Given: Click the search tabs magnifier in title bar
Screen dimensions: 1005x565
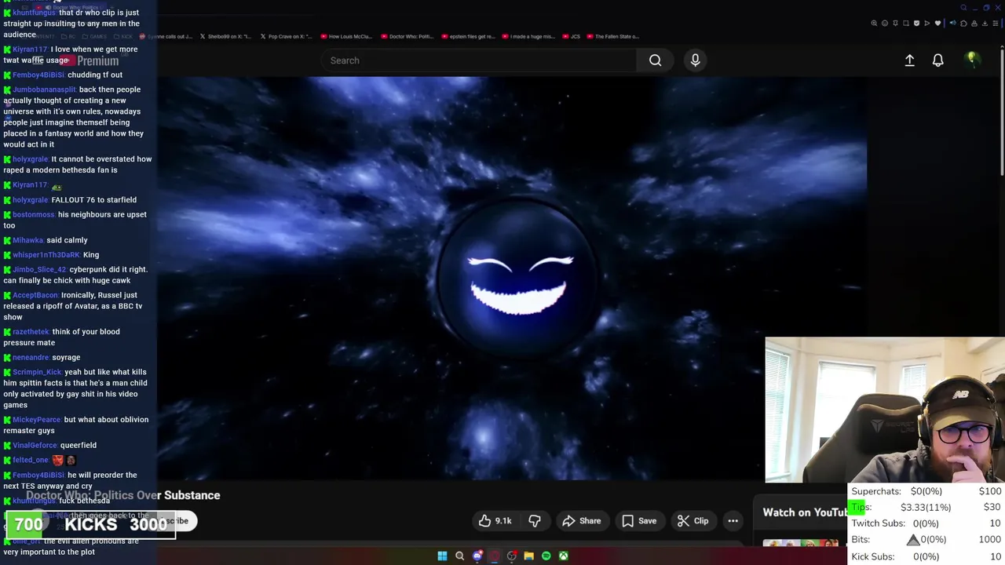Looking at the screenshot, I should click(x=963, y=8).
